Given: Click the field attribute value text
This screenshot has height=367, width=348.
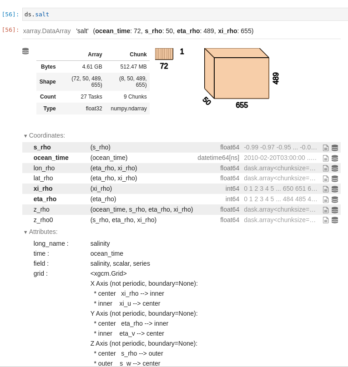Looking at the screenshot, I should click(120, 263).
